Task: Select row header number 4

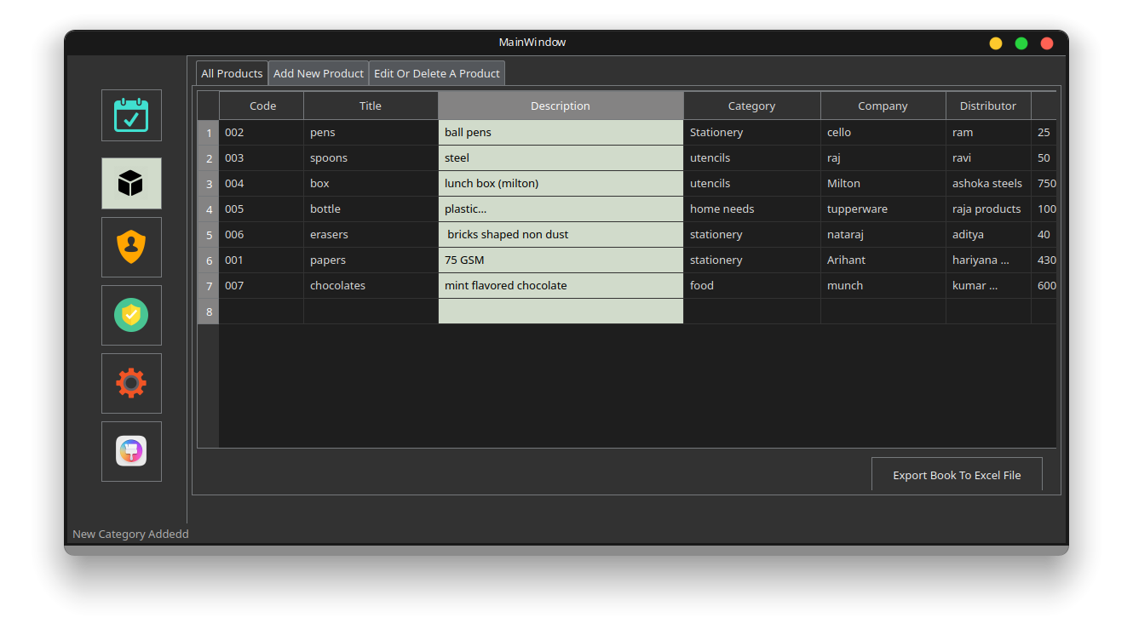Action: coord(209,209)
